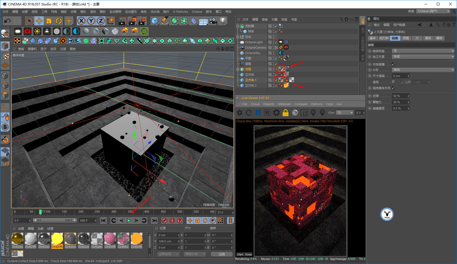Viewport: 457px width, 264px height.
Task: Toggle X axis lock
Action: pyautogui.click(x=81, y=21)
